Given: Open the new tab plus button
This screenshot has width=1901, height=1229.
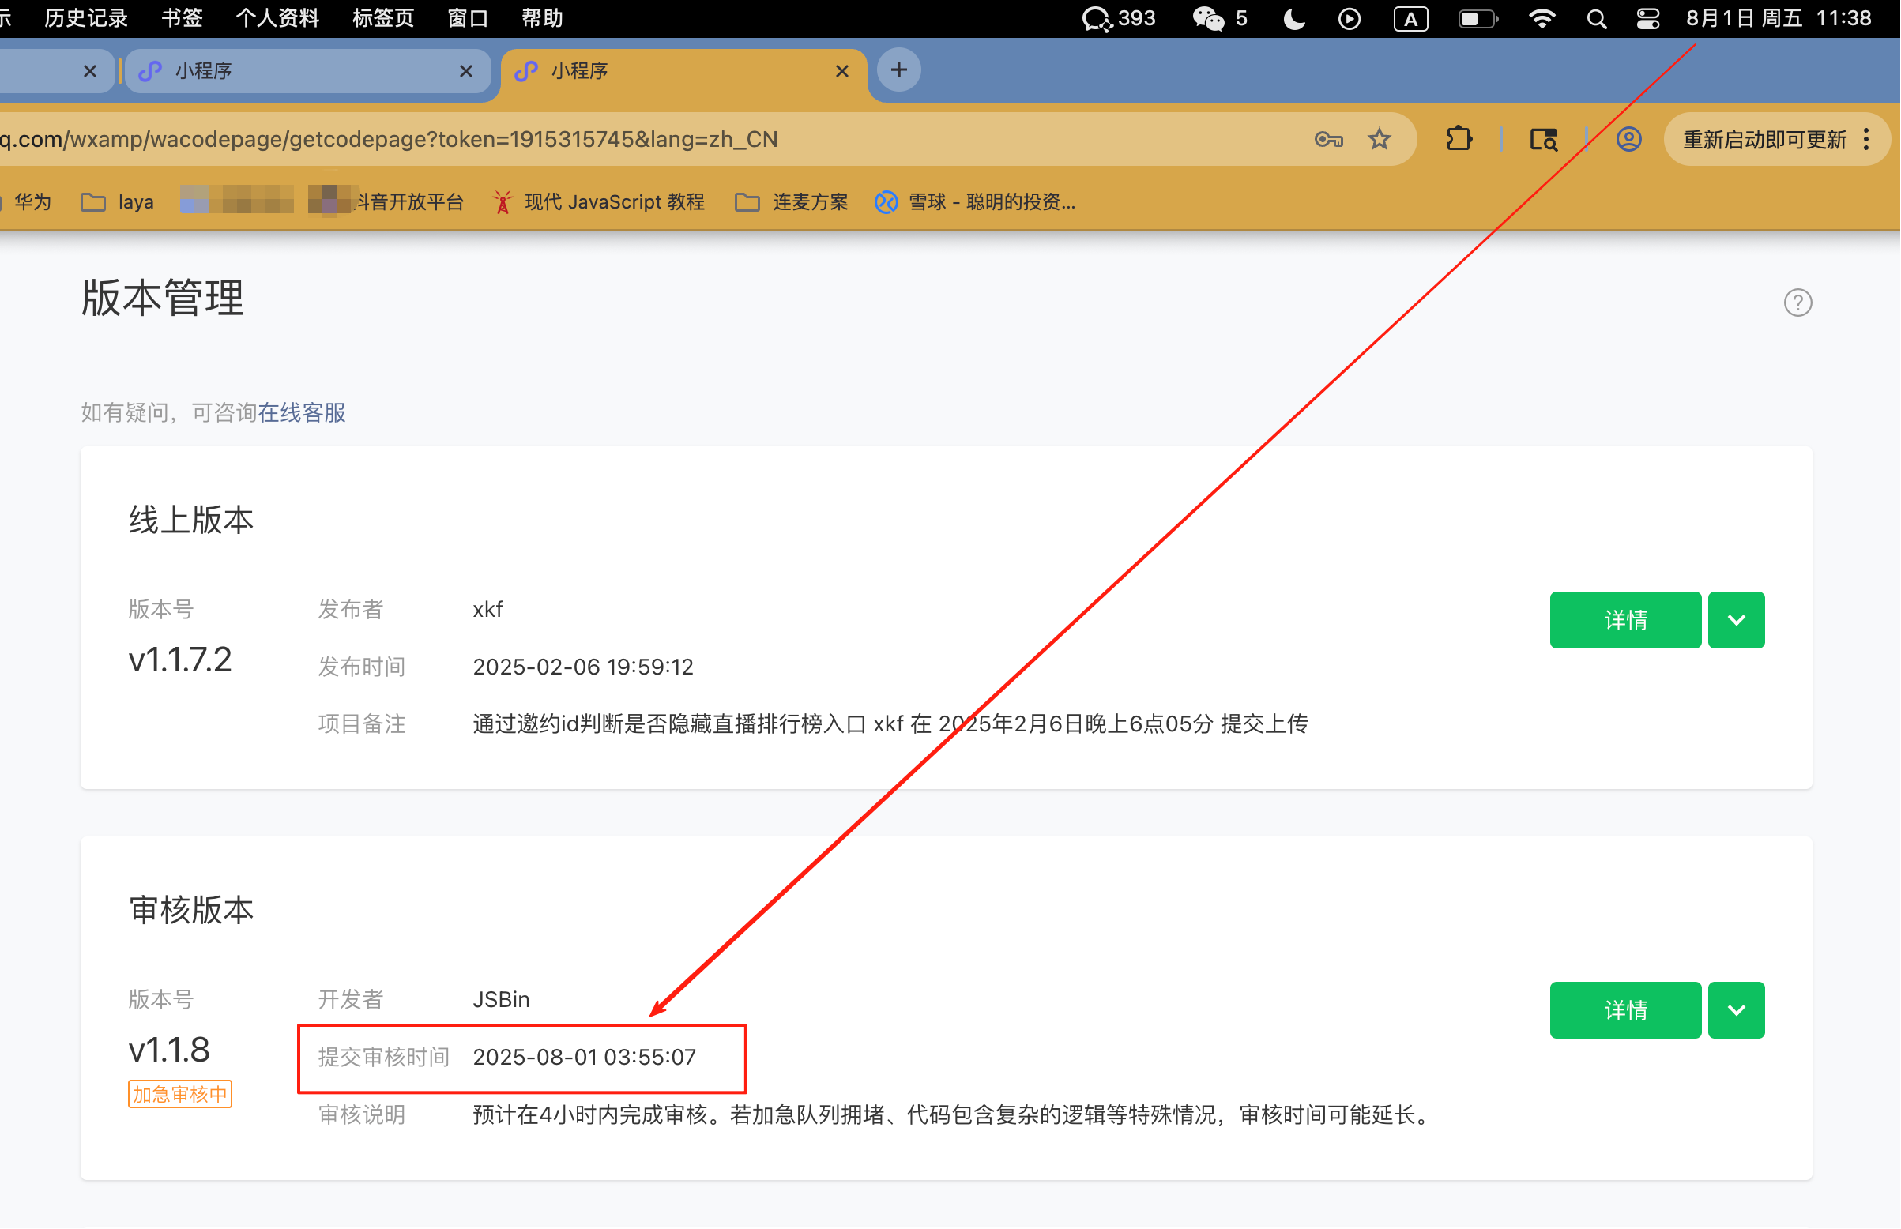Looking at the screenshot, I should coord(899,70).
